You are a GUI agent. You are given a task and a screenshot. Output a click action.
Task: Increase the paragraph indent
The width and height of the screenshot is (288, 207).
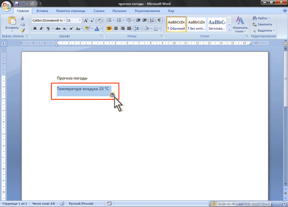coord(145,20)
